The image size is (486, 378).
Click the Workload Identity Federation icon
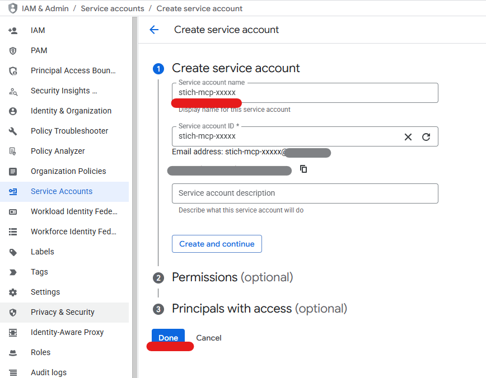(x=13, y=212)
